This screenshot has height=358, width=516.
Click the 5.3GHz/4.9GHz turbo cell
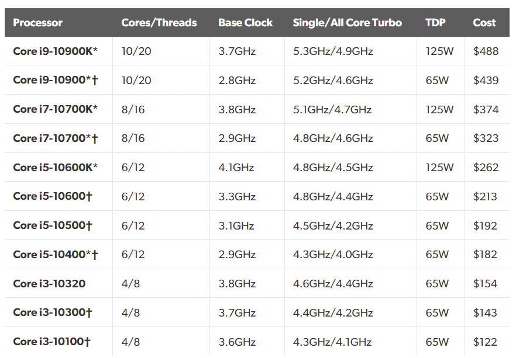click(333, 51)
